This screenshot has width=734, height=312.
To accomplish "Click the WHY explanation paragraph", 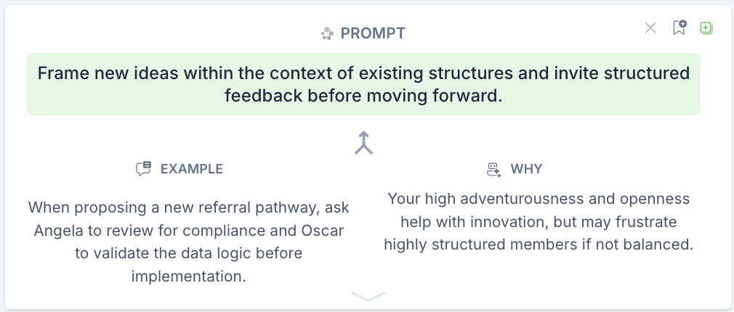I will coord(539,221).
